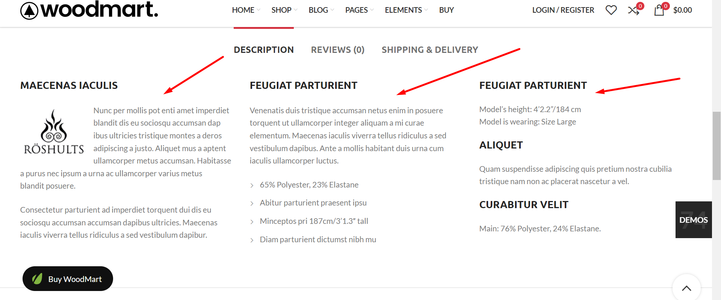Expand the PAGES menu dropdown
The width and height of the screenshot is (721, 300).
[360, 10]
